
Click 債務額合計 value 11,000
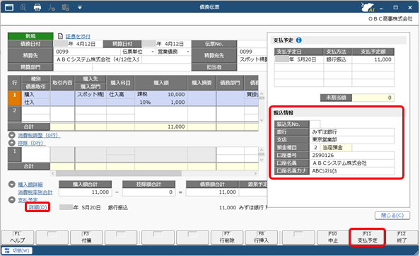[212, 192]
